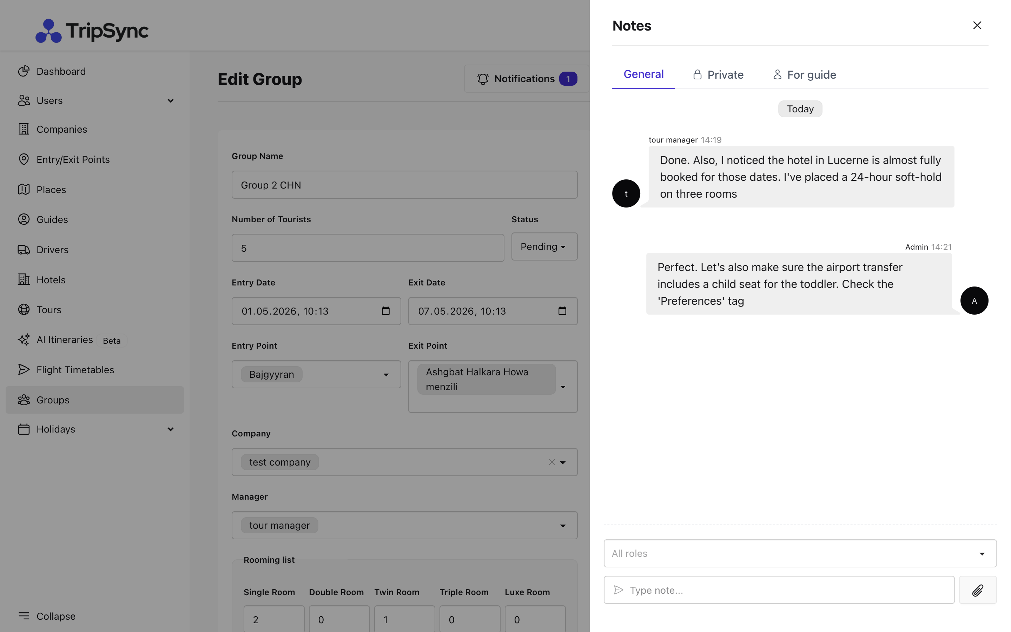Click the tour manager's Lucerne hotel message

(801, 177)
